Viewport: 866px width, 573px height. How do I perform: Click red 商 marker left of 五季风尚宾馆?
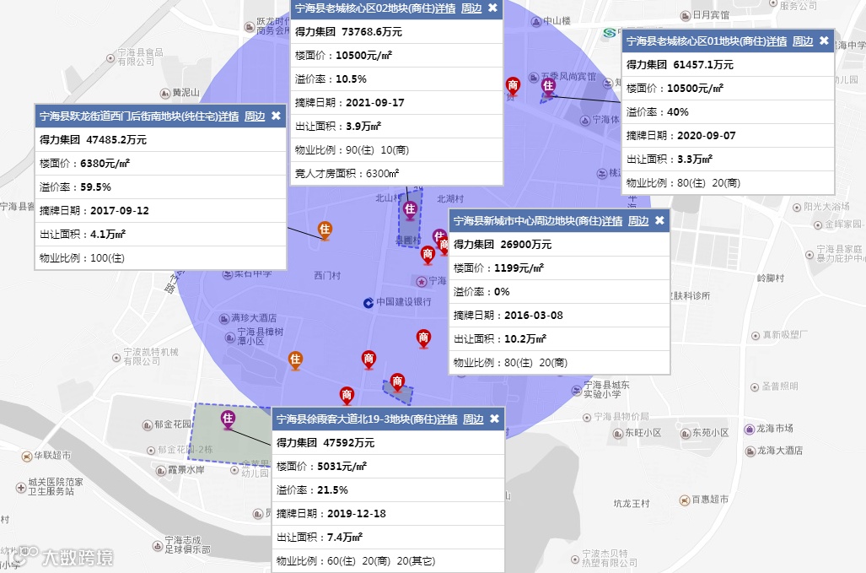tap(513, 86)
